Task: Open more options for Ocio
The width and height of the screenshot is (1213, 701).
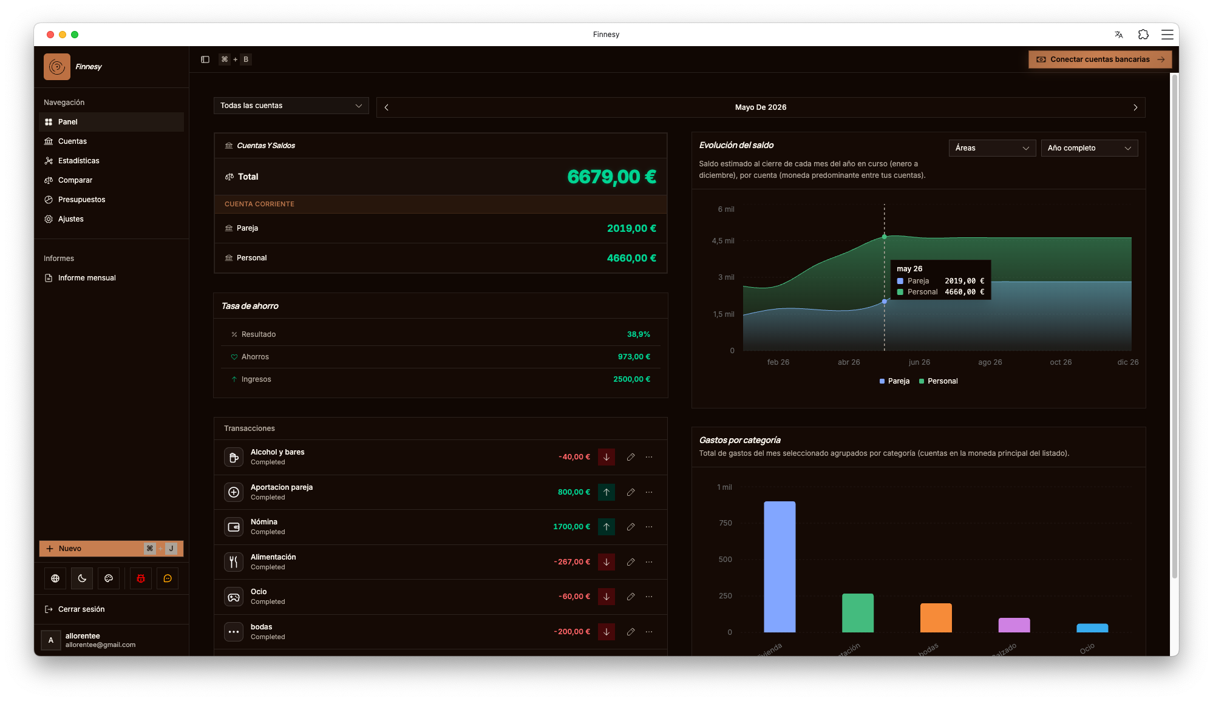Action: tap(649, 597)
